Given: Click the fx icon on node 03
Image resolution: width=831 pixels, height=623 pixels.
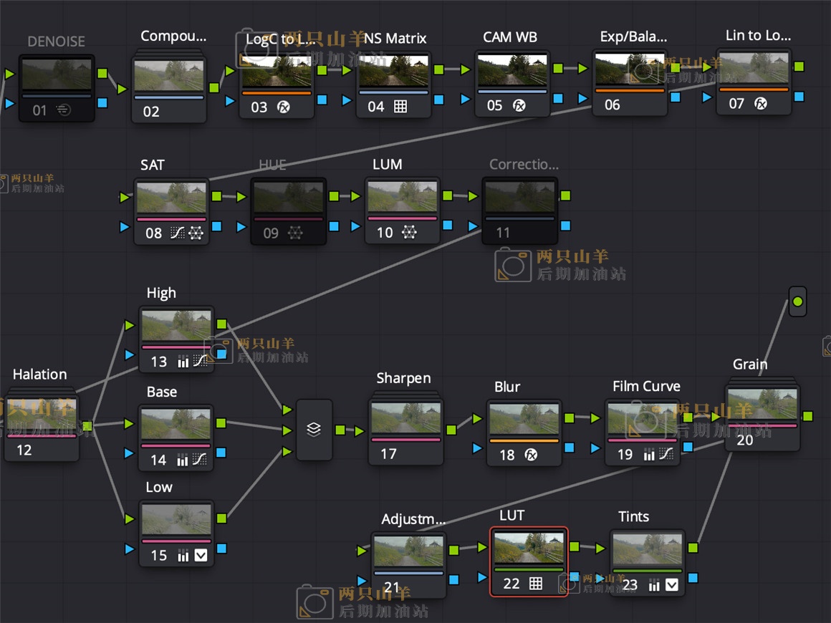Looking at the screenshot, I should pos(284,107).
